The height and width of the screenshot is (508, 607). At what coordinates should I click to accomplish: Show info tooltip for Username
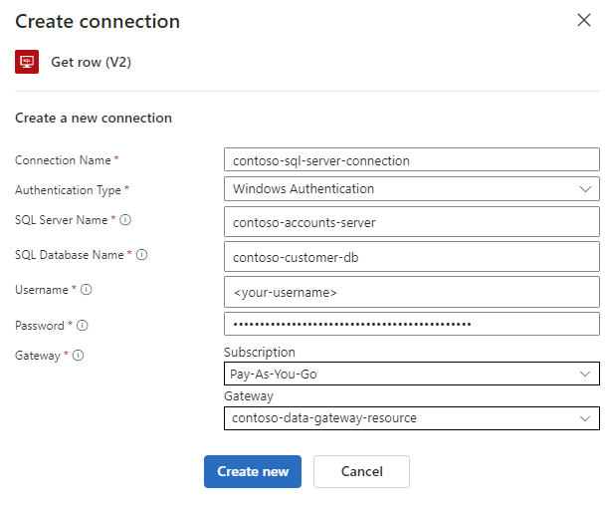[x=86, y=290]
